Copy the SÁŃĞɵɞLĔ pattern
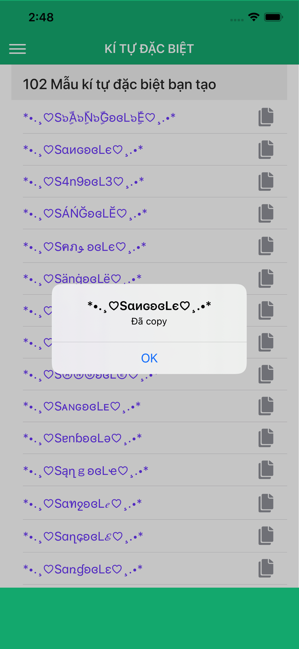This screenshot has width=299, height=649. click(266, 213)
